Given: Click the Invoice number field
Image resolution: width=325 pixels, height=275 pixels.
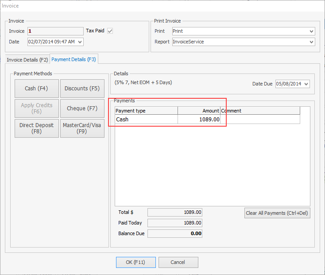Looking at the screenshot, I should point(55,31).
